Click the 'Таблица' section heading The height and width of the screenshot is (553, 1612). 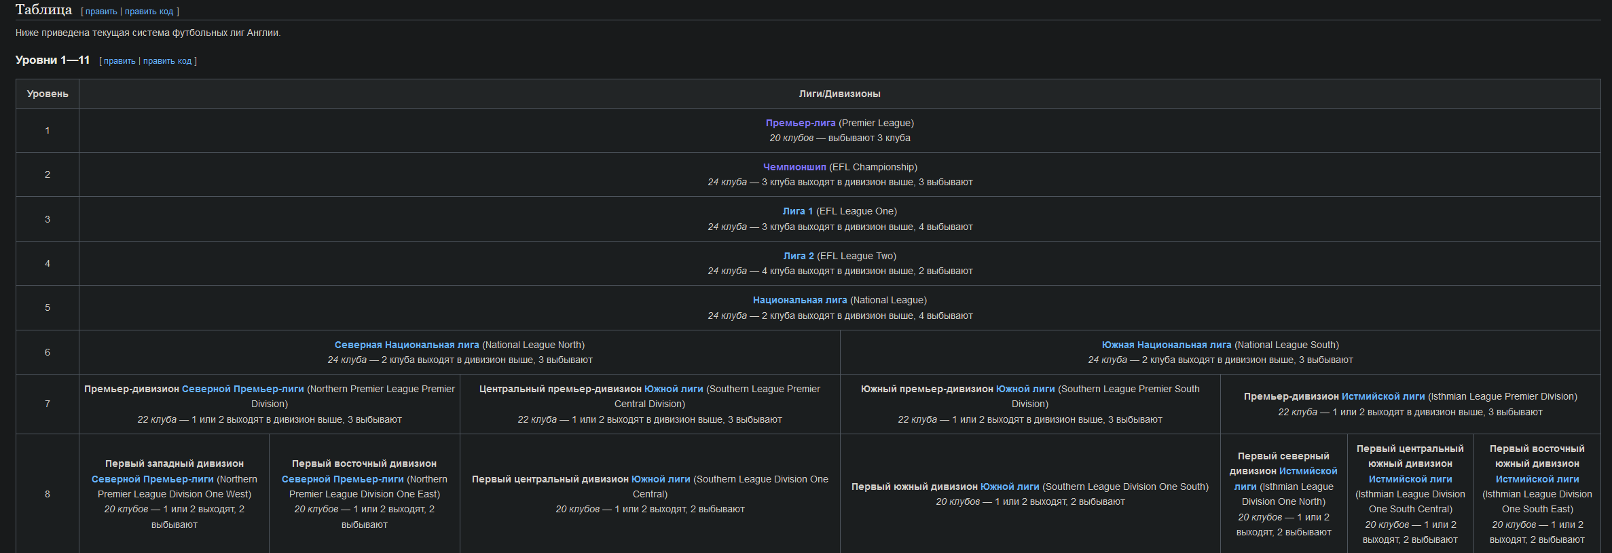click(43, 9)
